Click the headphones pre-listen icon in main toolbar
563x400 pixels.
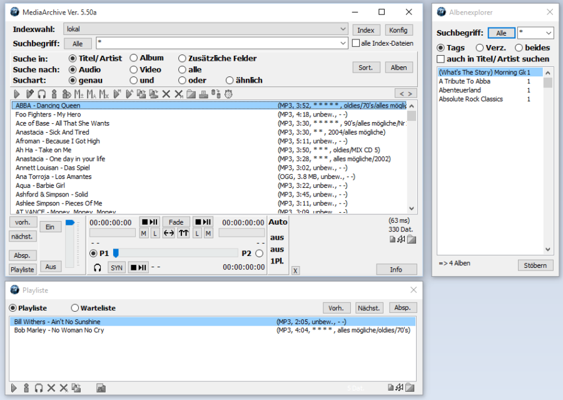(41, 94)
